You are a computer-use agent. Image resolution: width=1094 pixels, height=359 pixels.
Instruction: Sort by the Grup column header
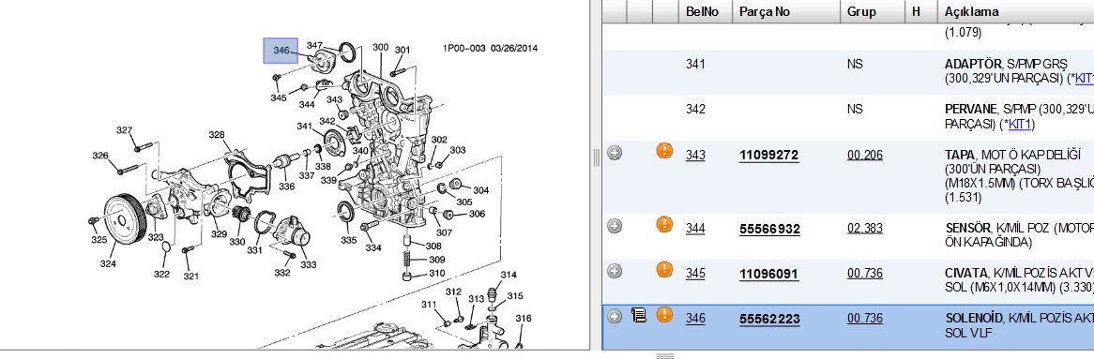pyautogui.click(x=873, y=12)
